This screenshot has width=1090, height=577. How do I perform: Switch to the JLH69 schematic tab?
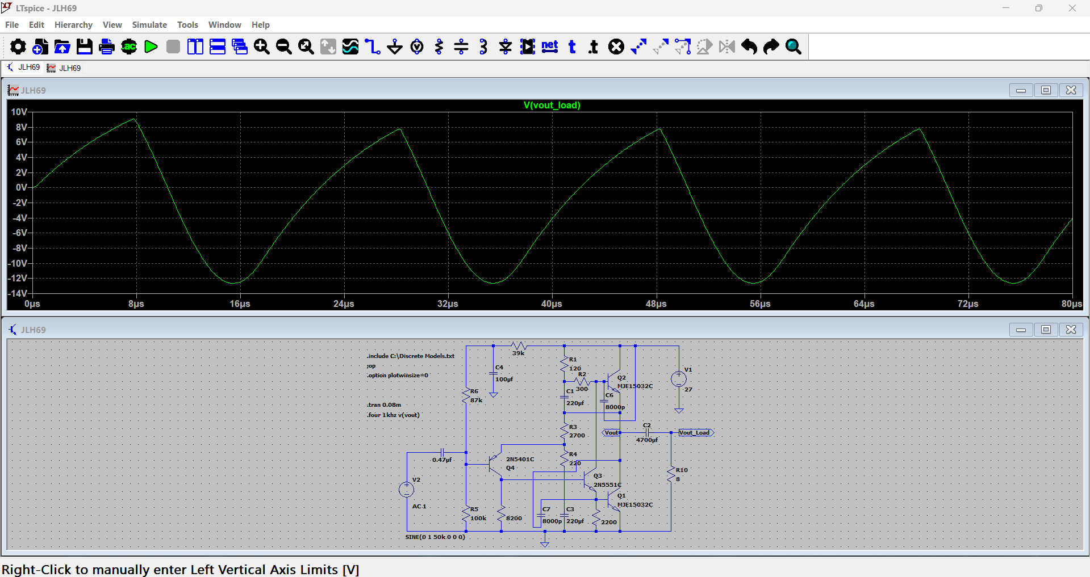click(x=23, y=68)
